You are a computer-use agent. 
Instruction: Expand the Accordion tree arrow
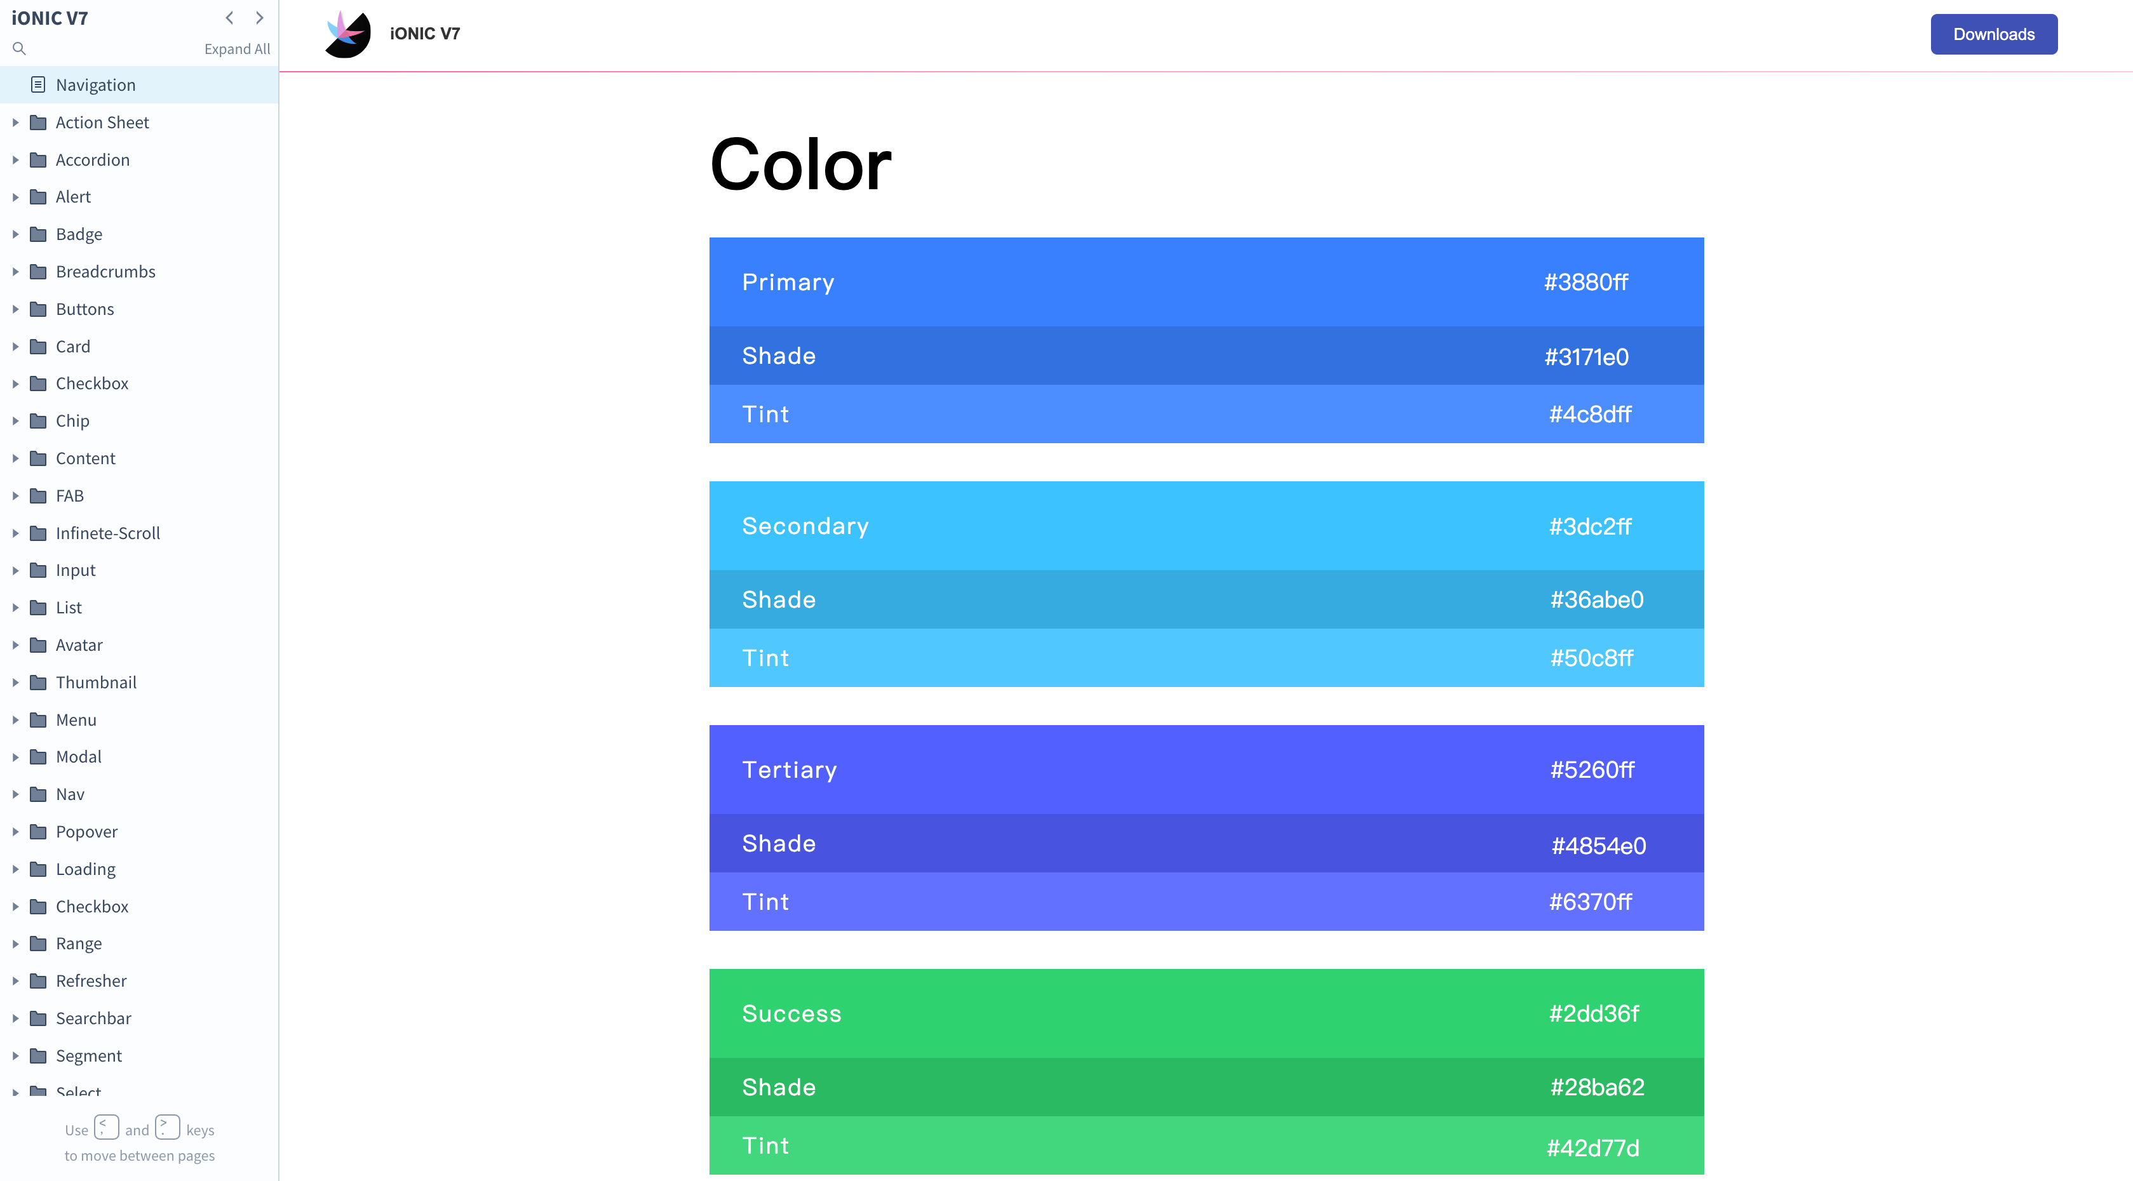15,160
